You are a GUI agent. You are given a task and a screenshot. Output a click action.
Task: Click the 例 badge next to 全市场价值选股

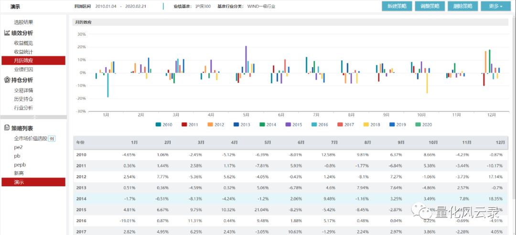[52, 139]
